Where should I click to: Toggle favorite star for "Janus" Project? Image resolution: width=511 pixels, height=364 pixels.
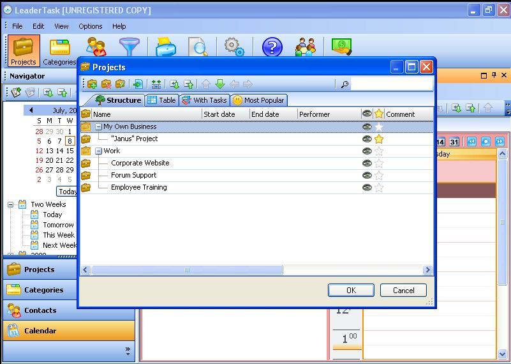[x=379, y=139]
